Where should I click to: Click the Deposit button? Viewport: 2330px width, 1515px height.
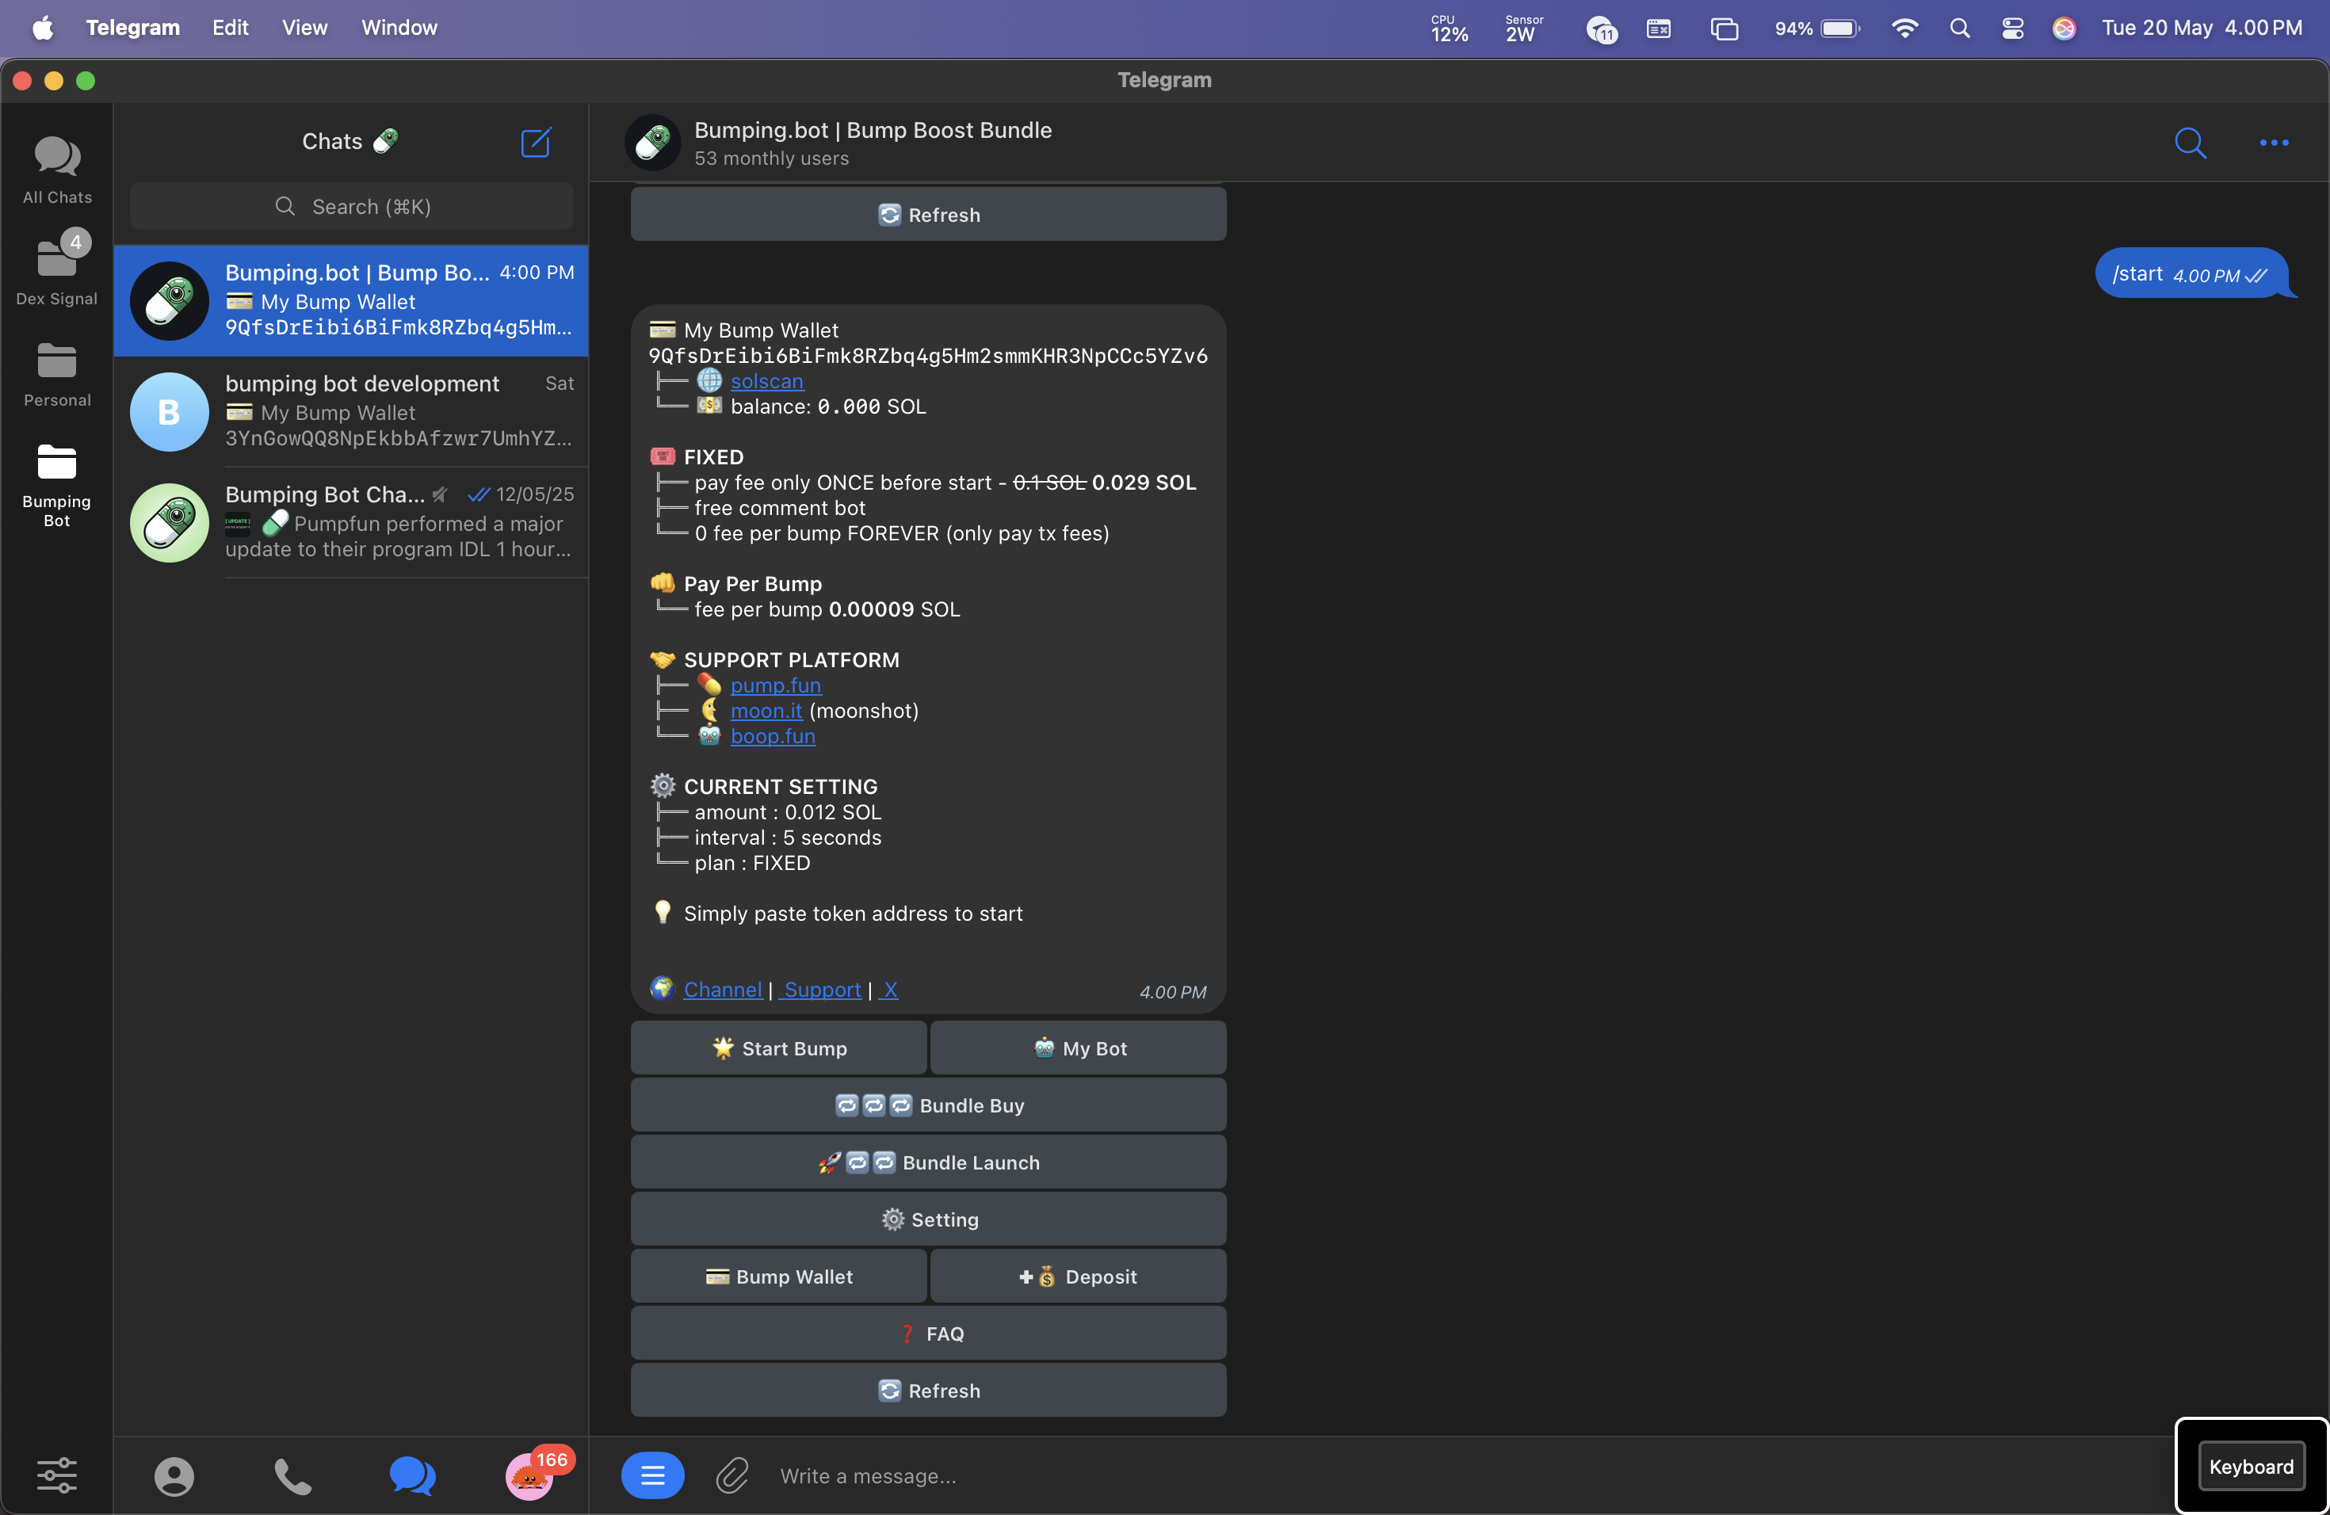click(x=1078, y=1276)
